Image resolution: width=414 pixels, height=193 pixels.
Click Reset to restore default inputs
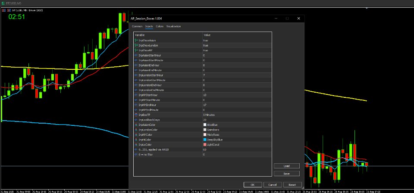point(292,185)
